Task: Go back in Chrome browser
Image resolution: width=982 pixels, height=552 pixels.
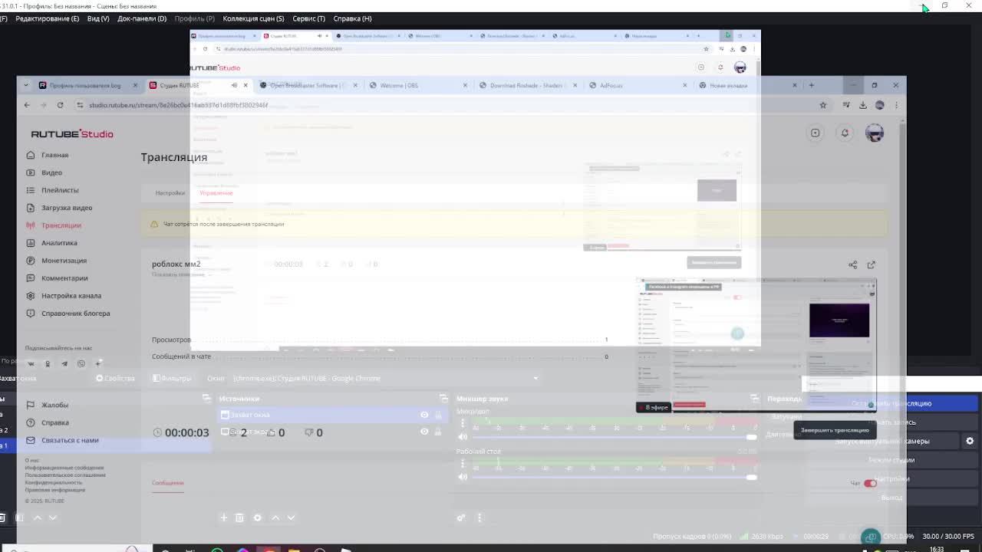Action: pos(27,105)
